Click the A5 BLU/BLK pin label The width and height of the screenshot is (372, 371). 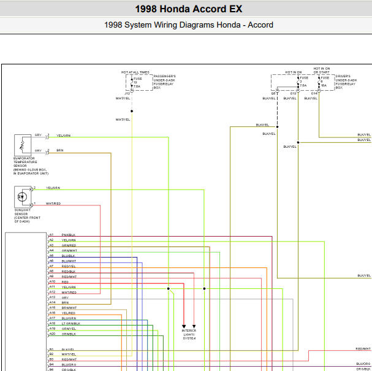point(62,256)
